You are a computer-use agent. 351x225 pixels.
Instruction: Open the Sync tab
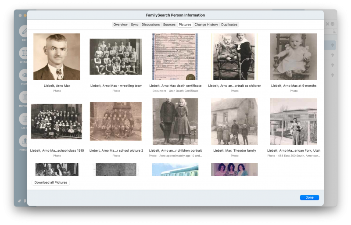(x=135, y=25)
